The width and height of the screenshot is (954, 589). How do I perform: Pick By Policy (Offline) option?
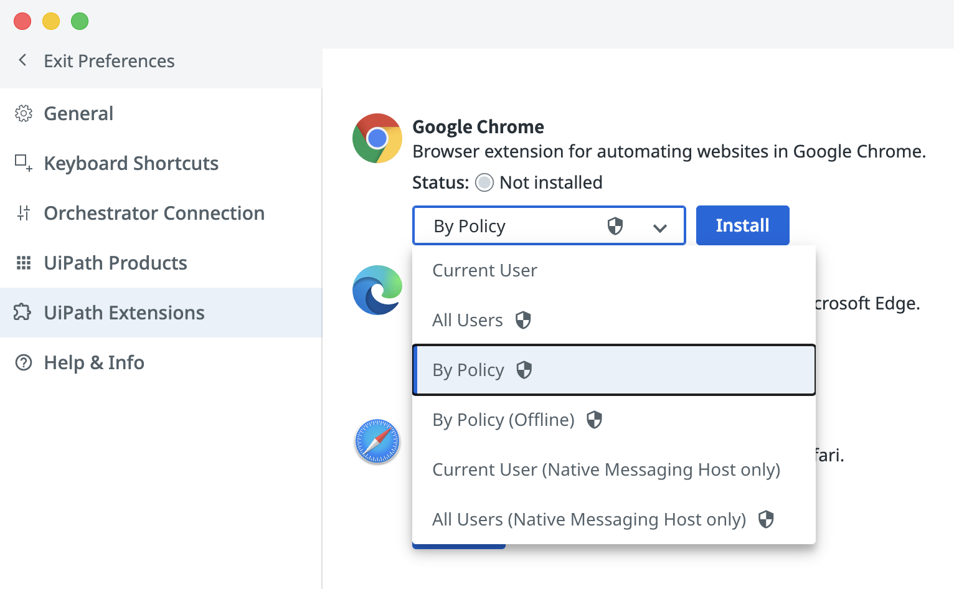[x=614, y=420]
